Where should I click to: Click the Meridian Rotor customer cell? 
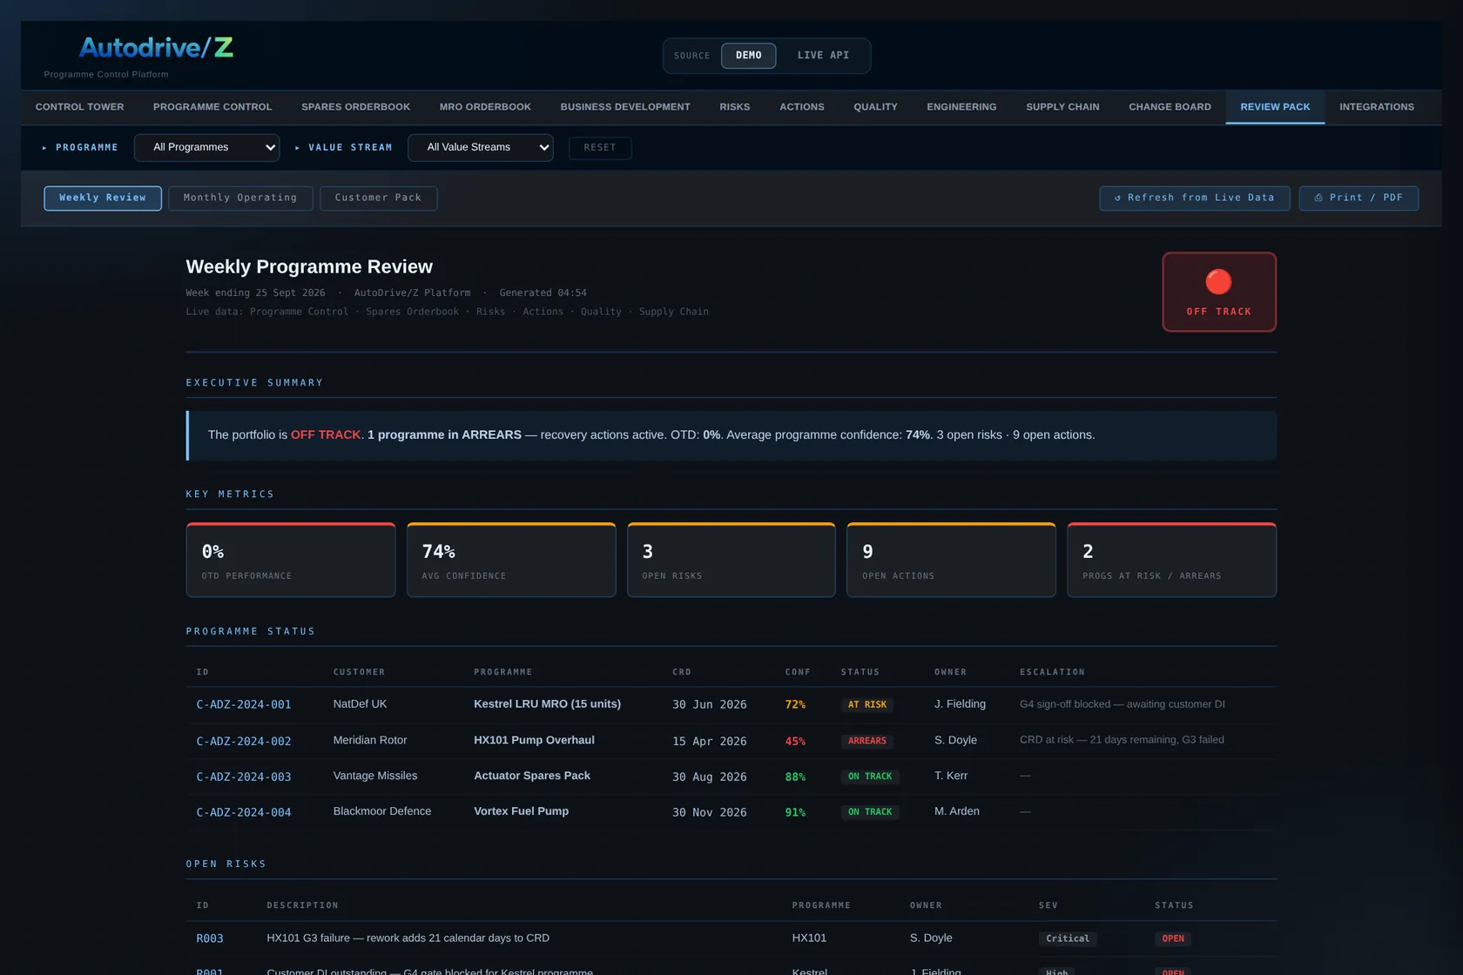(x=370, y=740)
